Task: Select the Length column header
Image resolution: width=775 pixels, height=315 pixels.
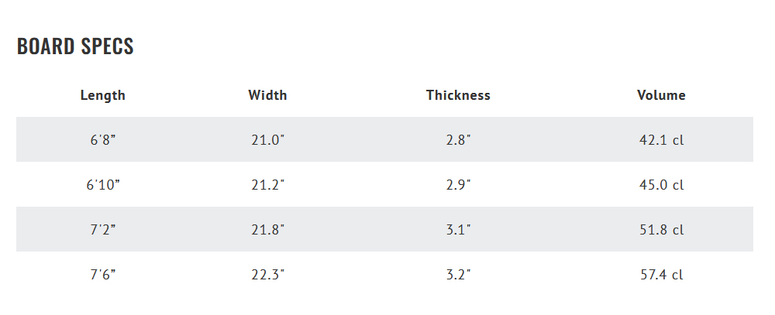Action: tap(103, 95)
